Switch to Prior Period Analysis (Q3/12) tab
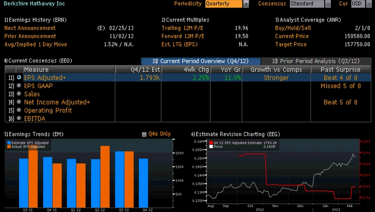The image size is (375, 212). coord(316,61)
